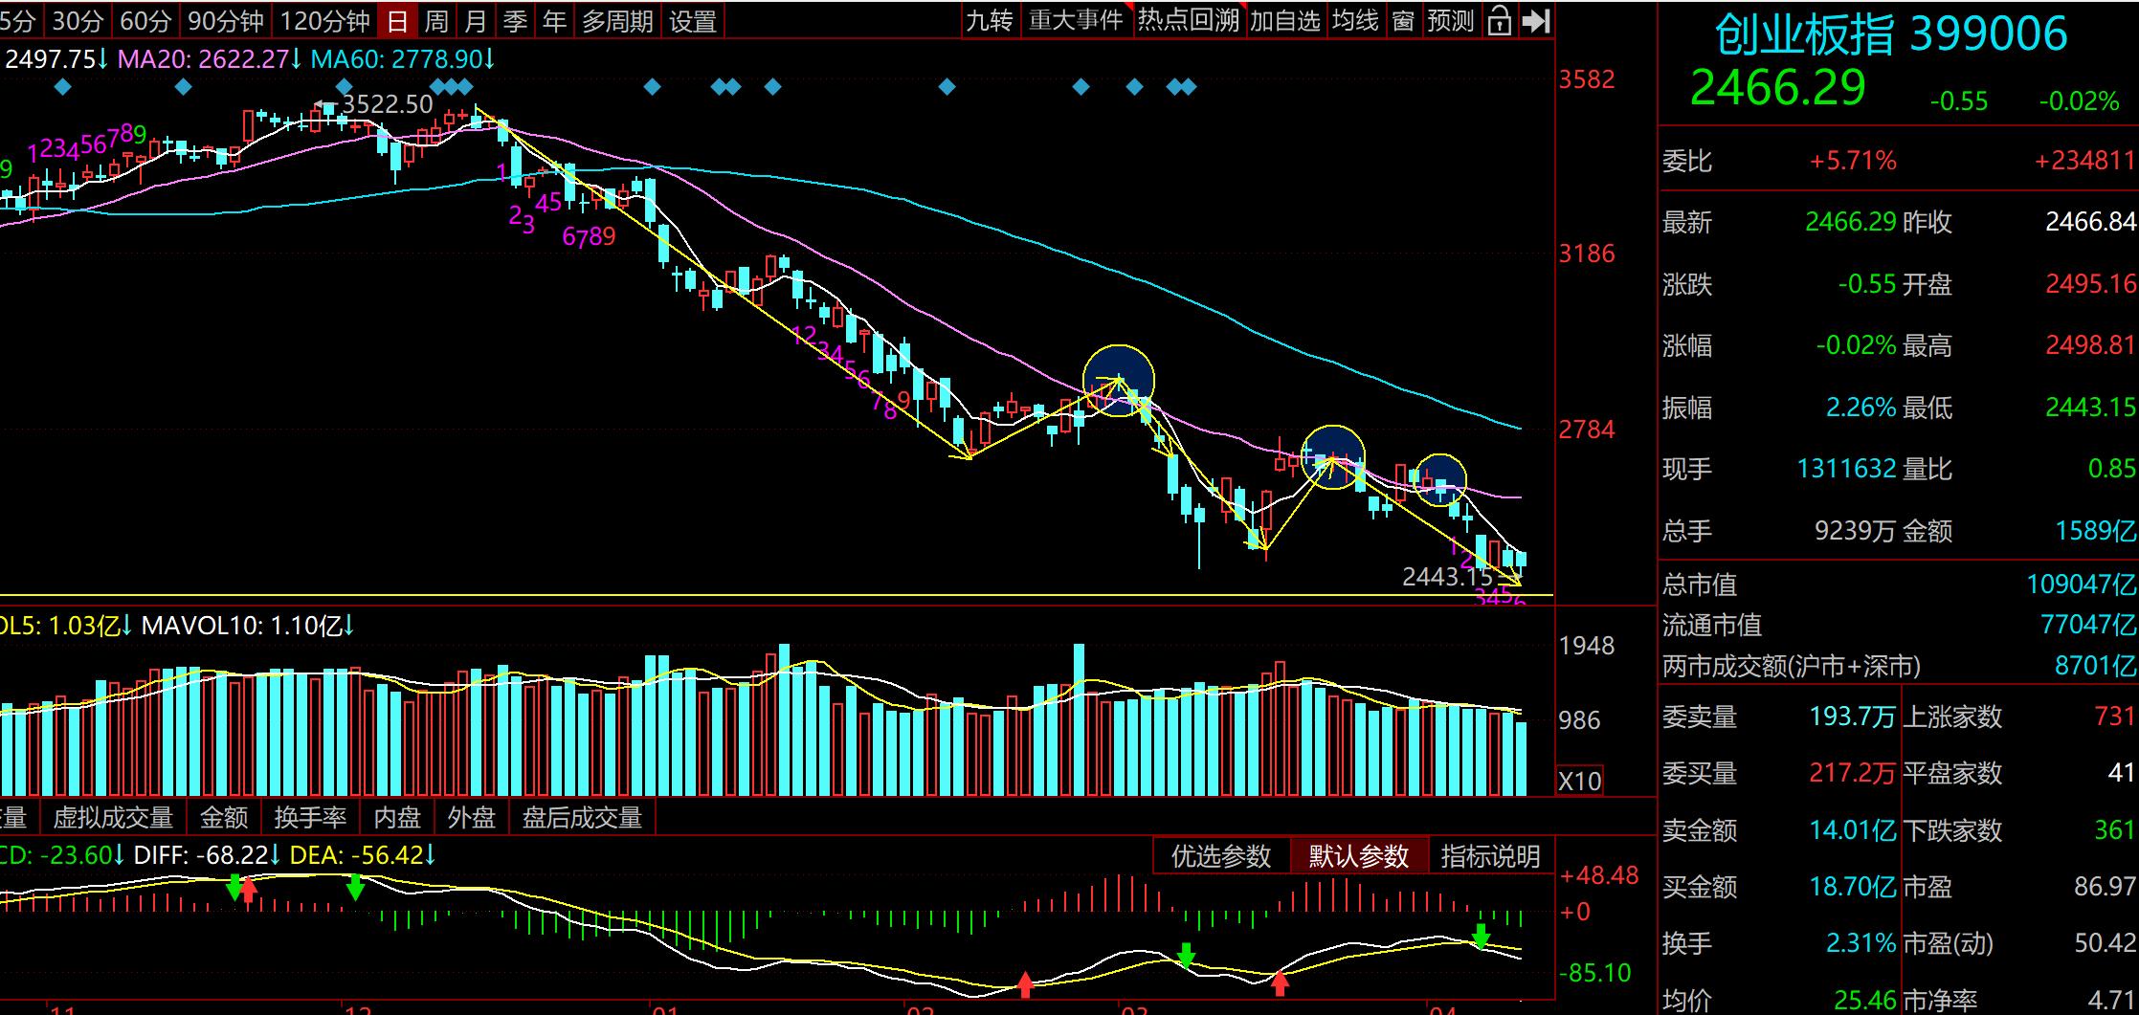Click the last MACD green down-arrow signal
The width and height of the screenshot is (2139, 1015).
(x=1481, y=936)
